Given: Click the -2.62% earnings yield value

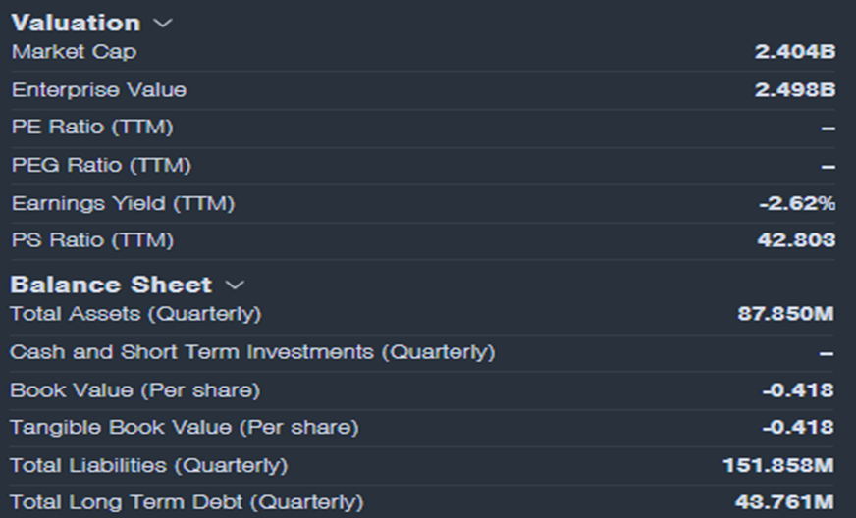Looking at the screenshot, I should click(x=797, y=203).
